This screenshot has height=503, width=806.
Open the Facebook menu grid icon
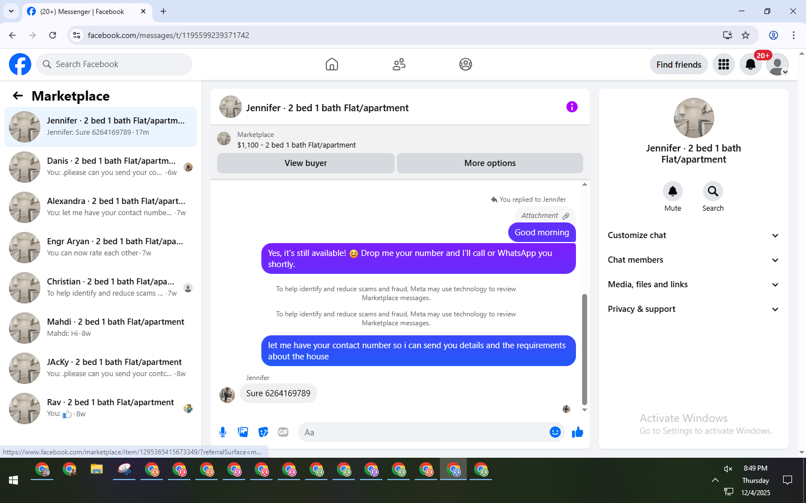[x=724, y=64]
